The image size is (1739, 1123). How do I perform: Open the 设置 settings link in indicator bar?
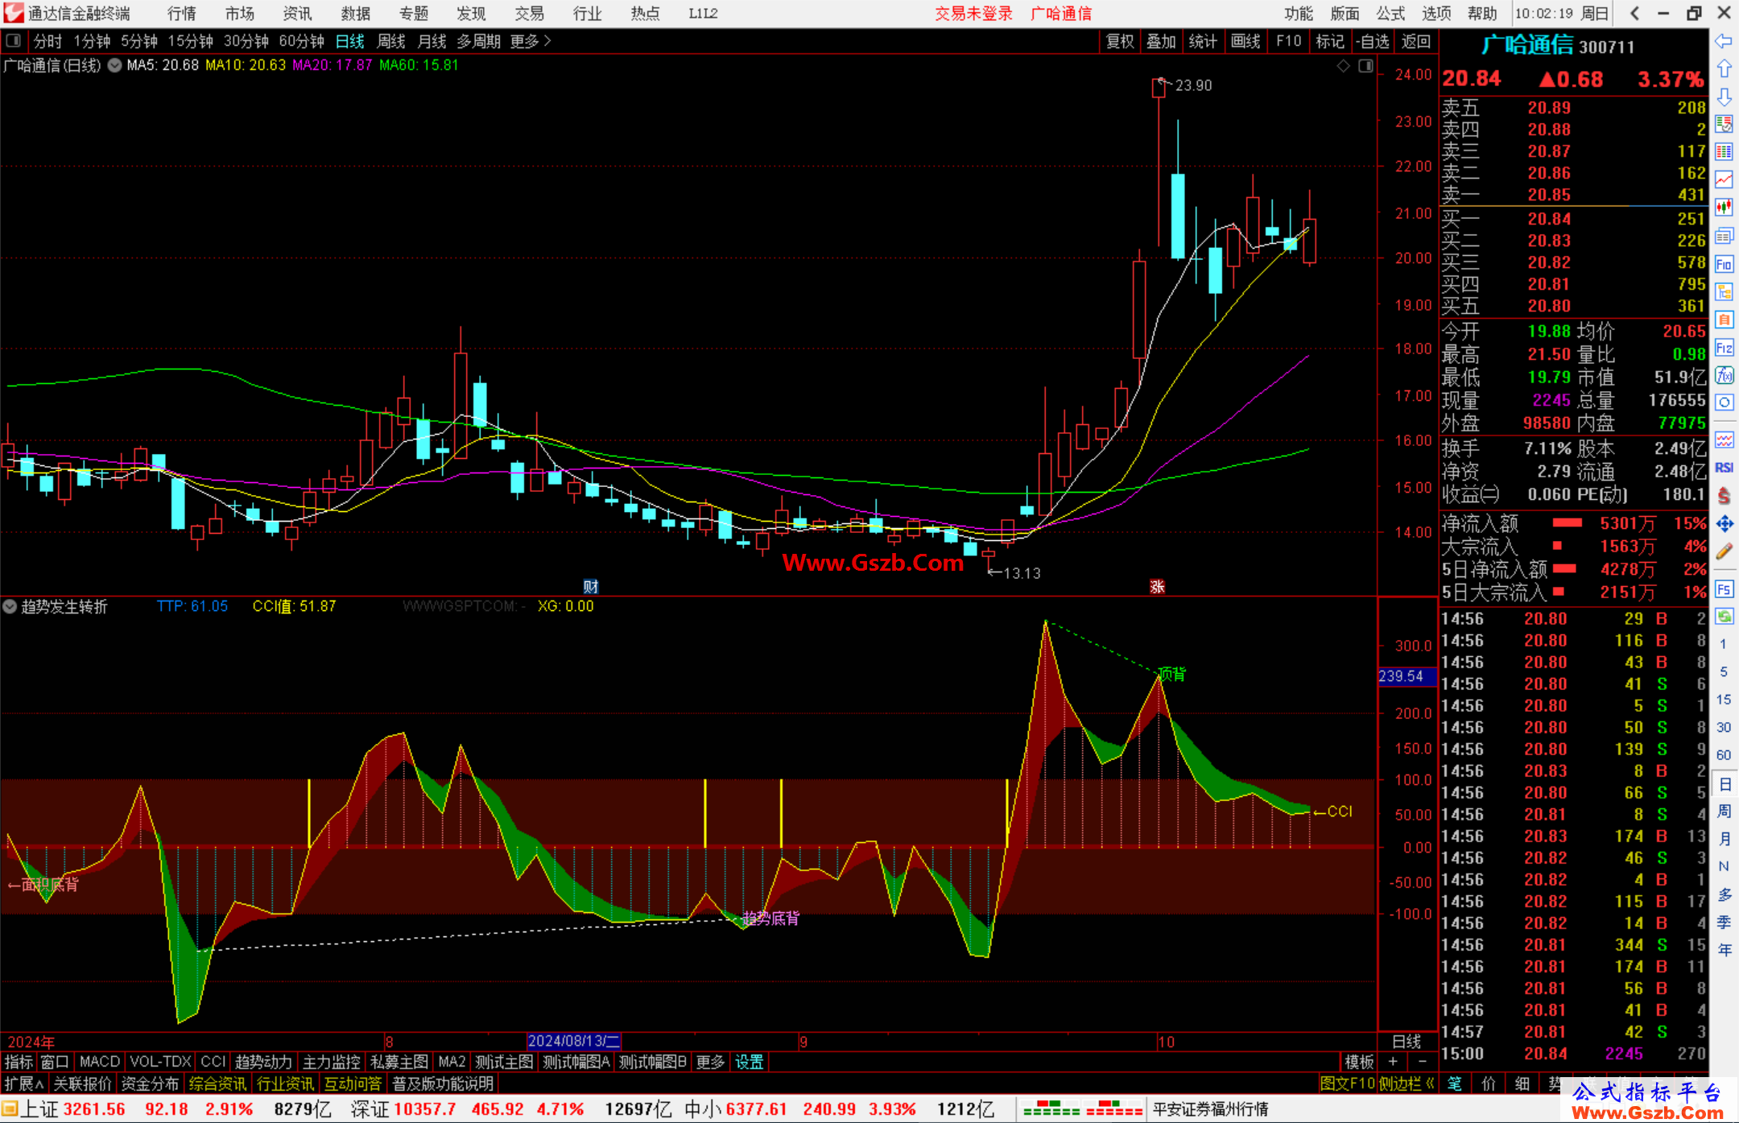(x=749, y=1062)
